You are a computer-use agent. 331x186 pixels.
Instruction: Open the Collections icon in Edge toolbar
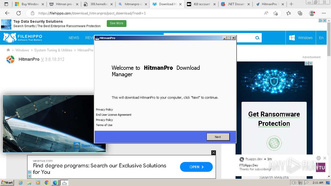click(x=300, y=13)
